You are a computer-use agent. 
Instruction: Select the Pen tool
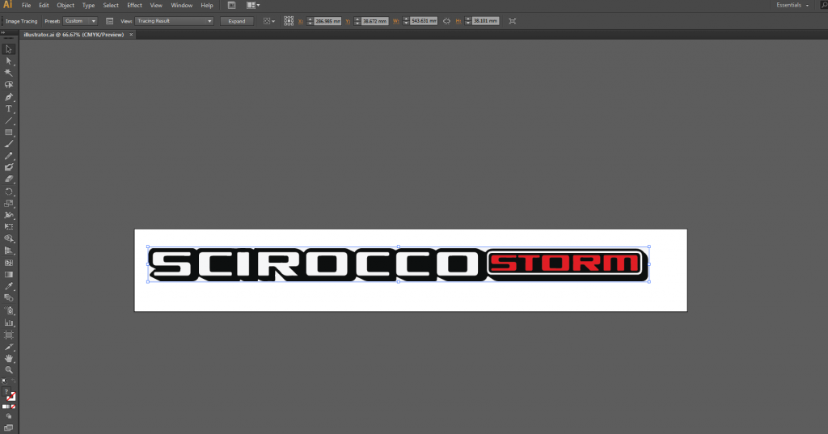pos(9,96)
